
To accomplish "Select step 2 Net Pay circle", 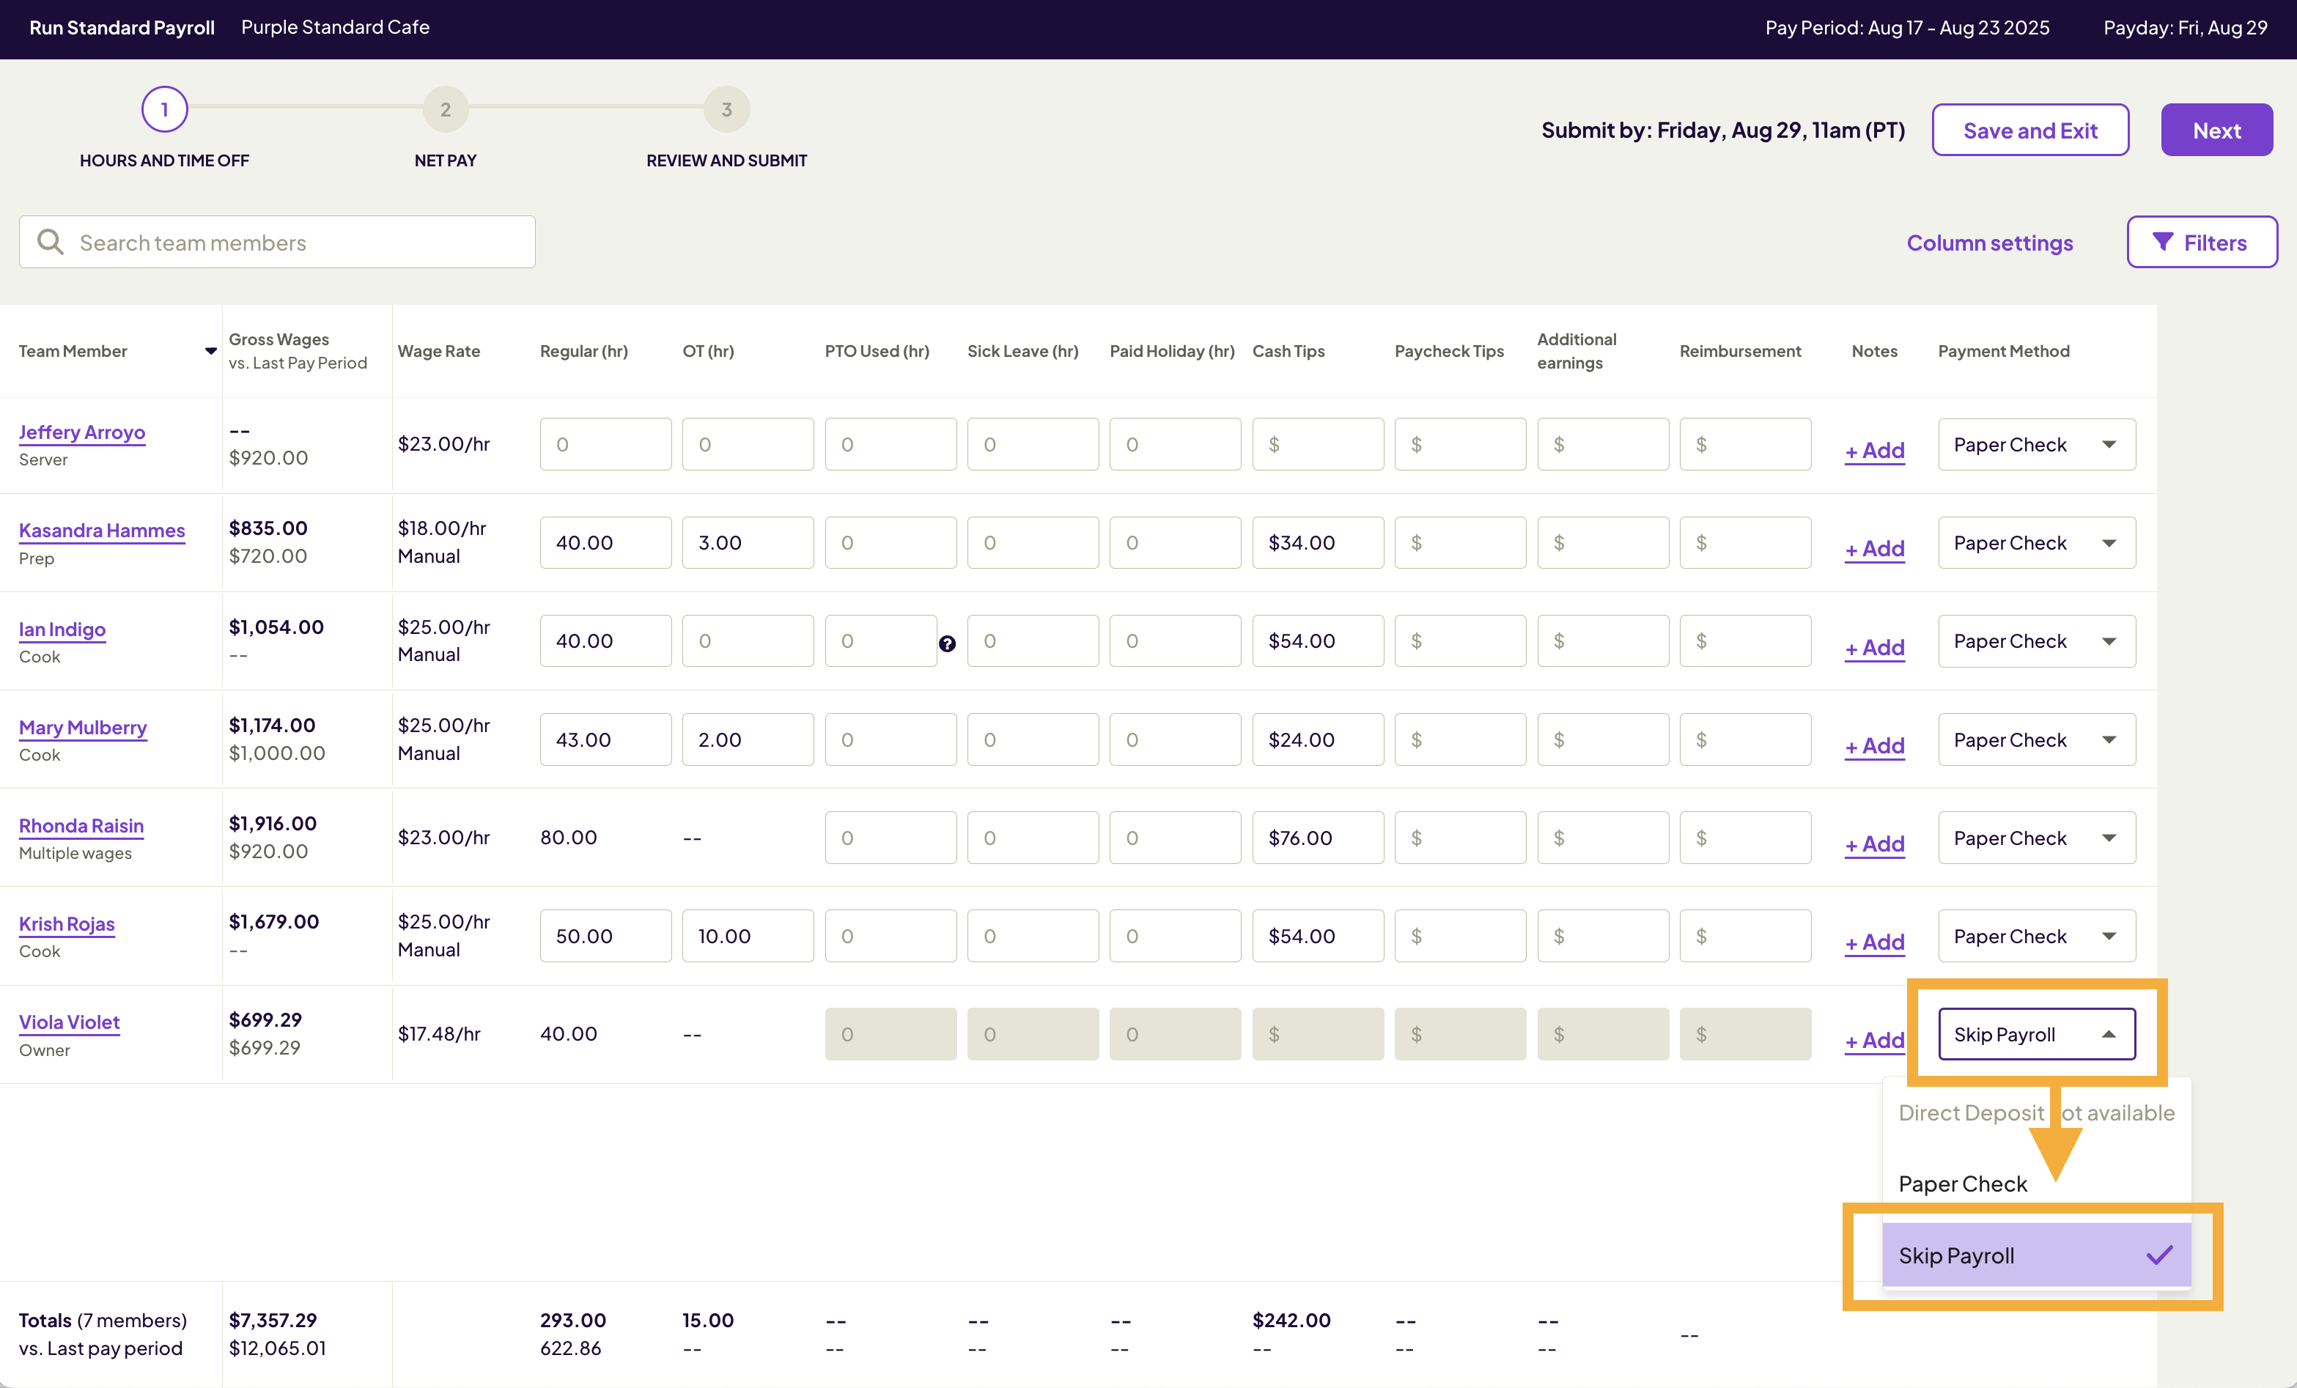I will (446, 109).
